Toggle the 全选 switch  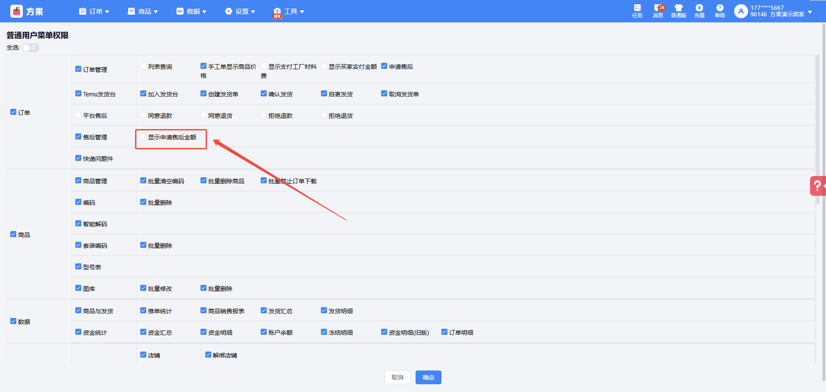(x=31, y=48)
